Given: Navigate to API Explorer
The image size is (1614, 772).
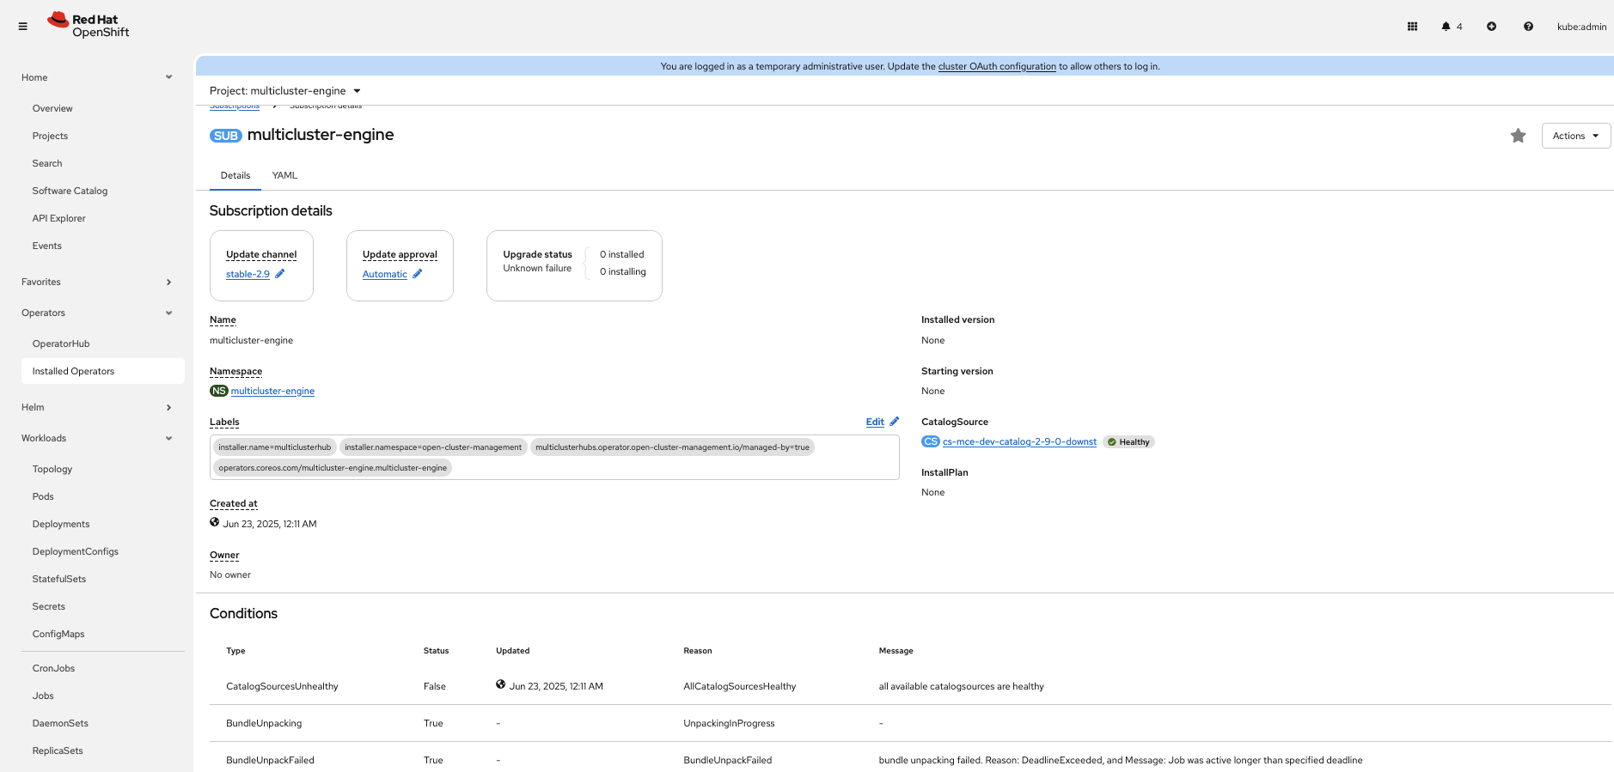Looking at the screenshot, I should click(x=59, y=218).
